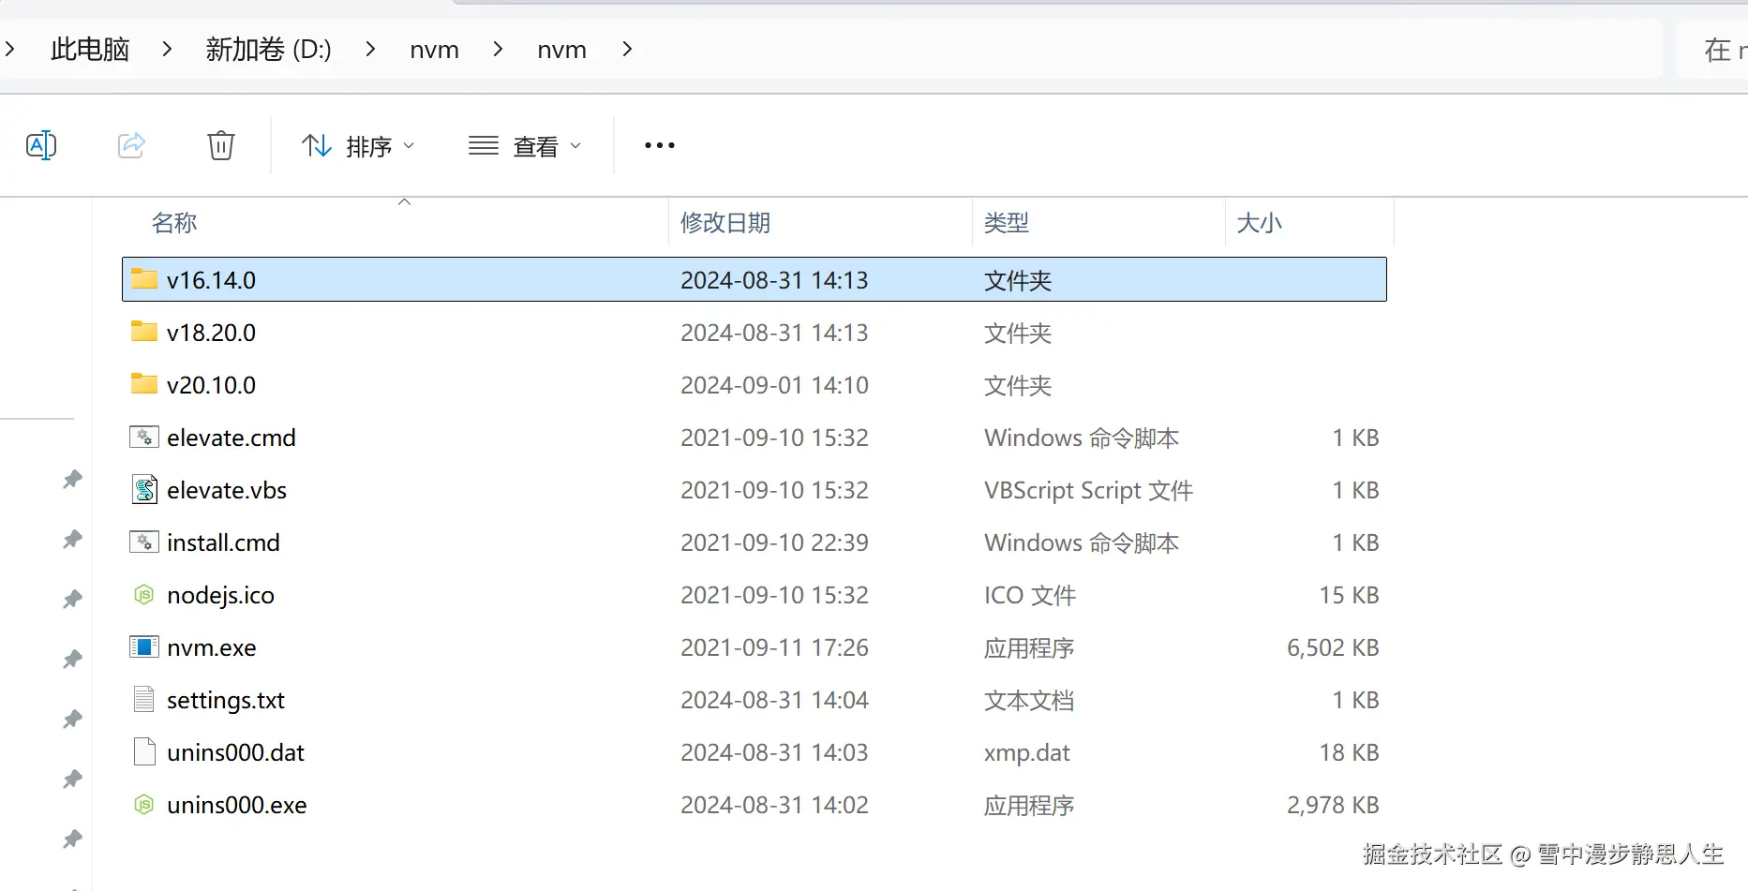Open the View (查看) dropdown
Image resolution: width=1748 pixels, height=891 pixels.
(525, 146)
